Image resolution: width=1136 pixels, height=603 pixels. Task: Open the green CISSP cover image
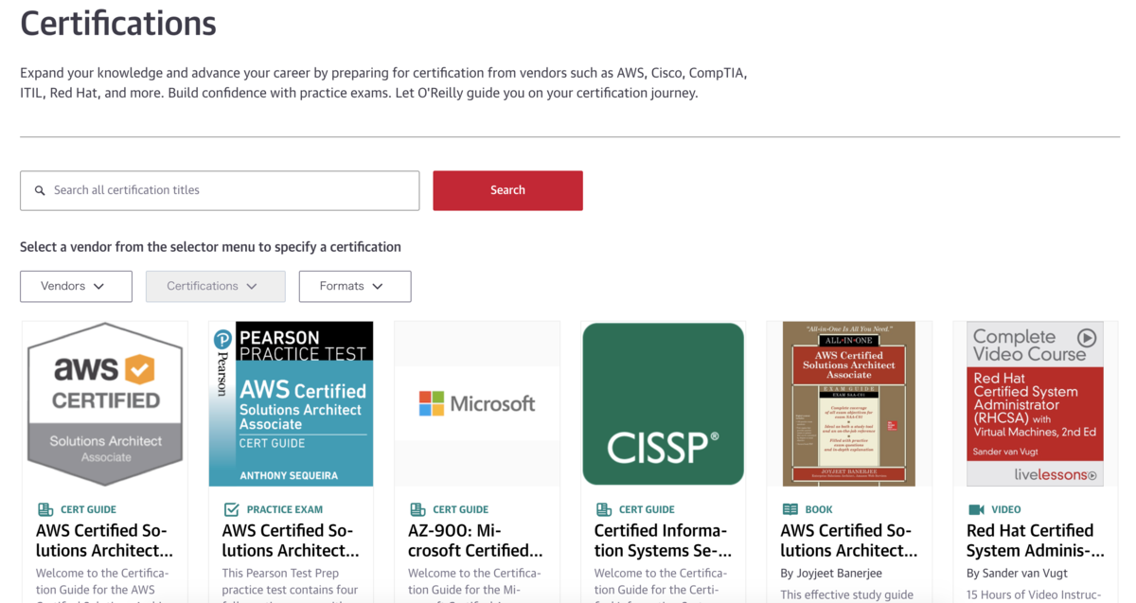click(x=664, y=404)
